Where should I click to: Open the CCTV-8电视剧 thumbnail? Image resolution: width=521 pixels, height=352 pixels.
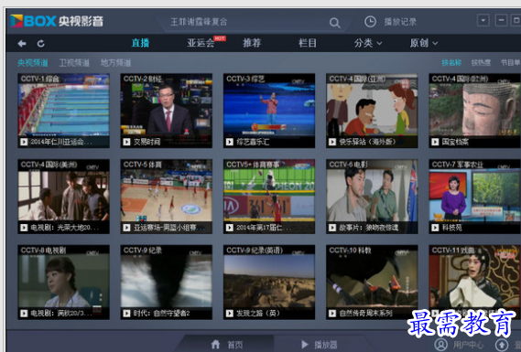63,282
